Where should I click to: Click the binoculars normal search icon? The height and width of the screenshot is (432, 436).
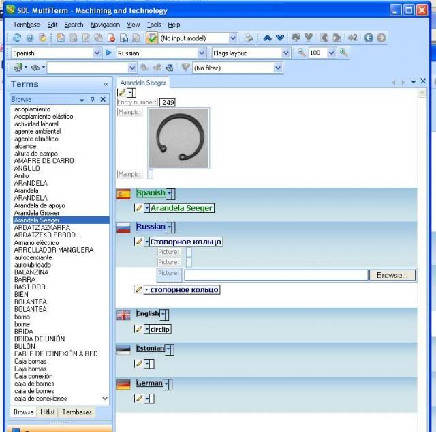pyautogui.click(x=18, y=68)
